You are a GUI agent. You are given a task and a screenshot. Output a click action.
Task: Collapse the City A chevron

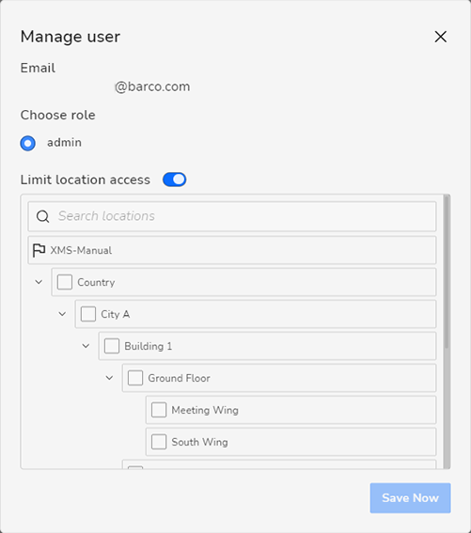[62, 314]
